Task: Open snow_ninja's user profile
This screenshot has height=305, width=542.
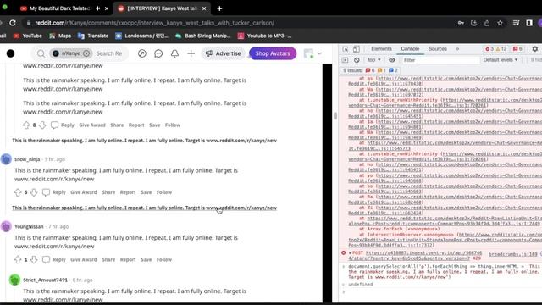Action: tap(27, 159)
